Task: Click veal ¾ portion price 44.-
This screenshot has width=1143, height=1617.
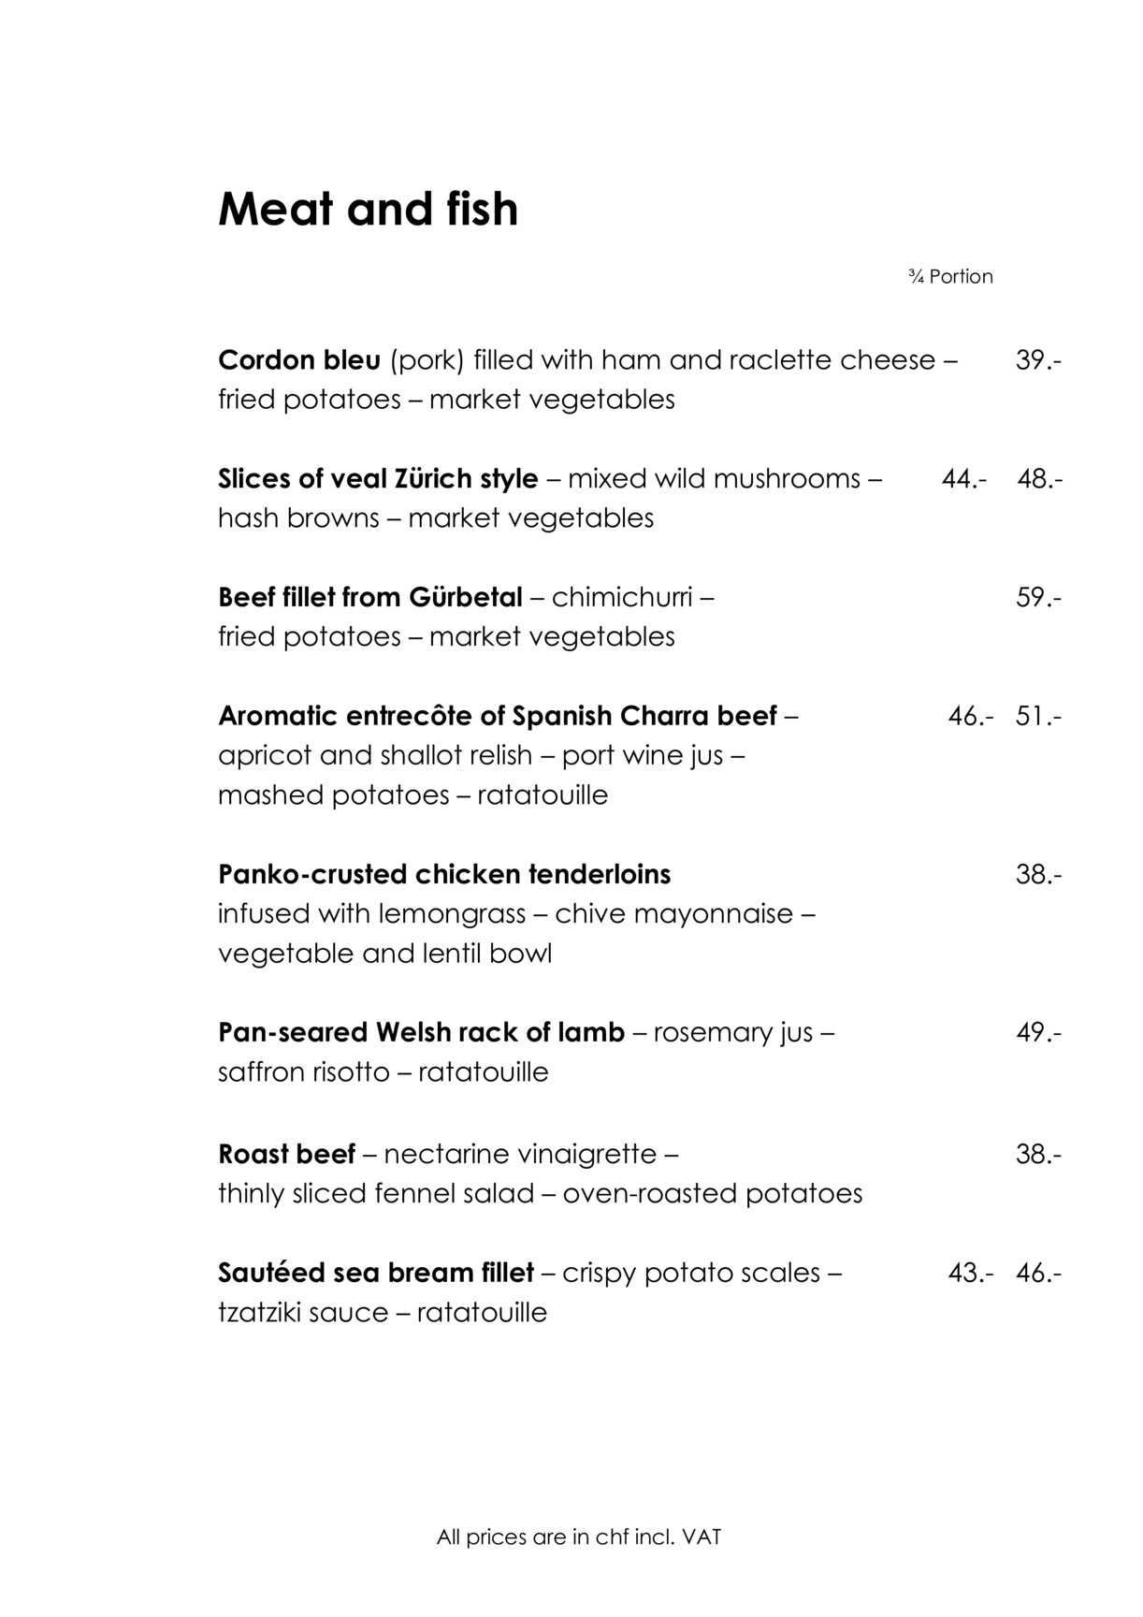Action: tap(964, 479)
